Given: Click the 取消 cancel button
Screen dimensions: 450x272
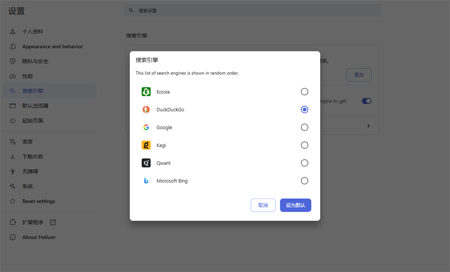Looking at the screenshot, I should (262, 205).
